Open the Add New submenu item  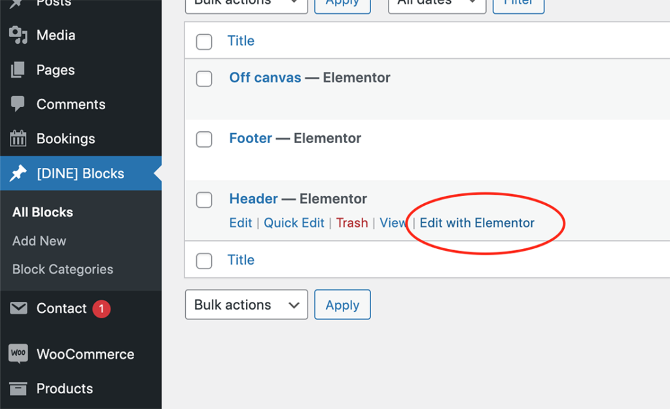pyautogui.click(x=39, y=241)
